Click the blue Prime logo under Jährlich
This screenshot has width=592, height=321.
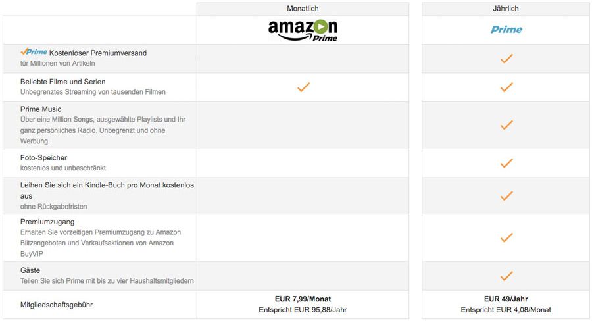(x=506, y=30)
